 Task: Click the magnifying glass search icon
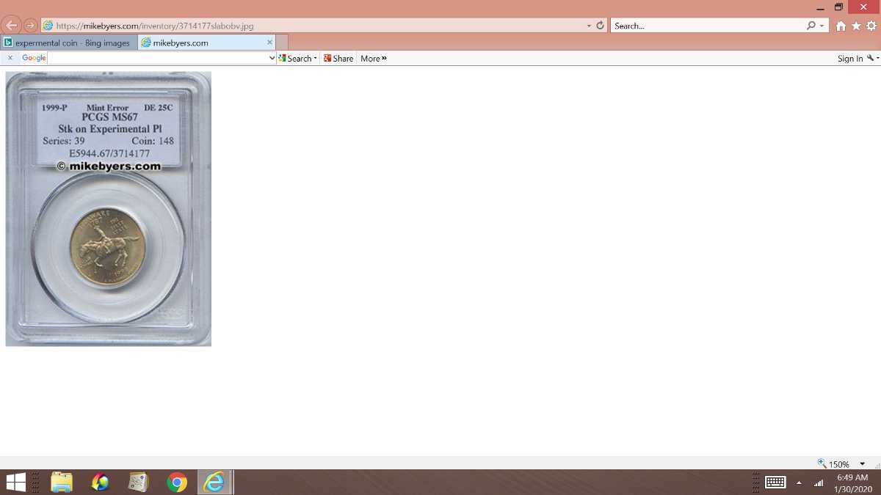[x=811, y=26]
